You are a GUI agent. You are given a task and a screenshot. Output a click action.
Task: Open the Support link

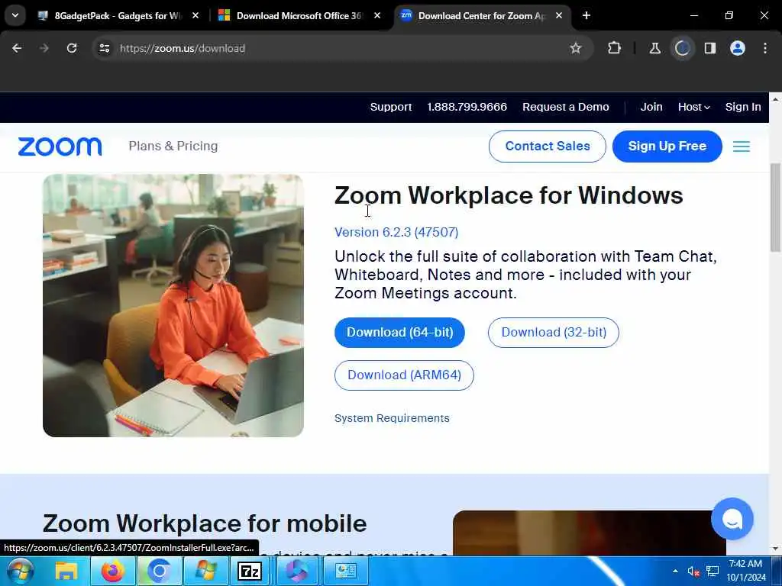[391, 107]
